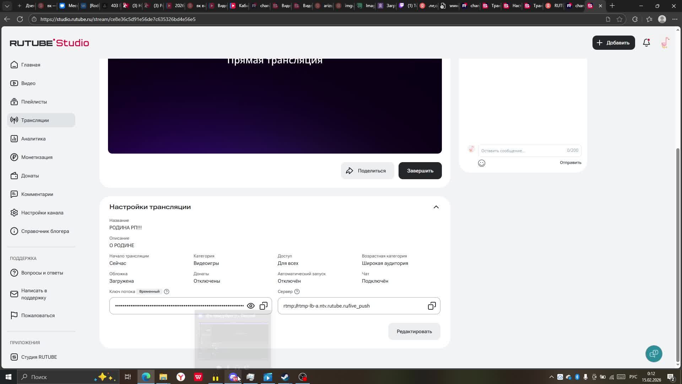682x384 pixels.
Task: Show the hidden stream key
Action: click(x=250, y=306)
